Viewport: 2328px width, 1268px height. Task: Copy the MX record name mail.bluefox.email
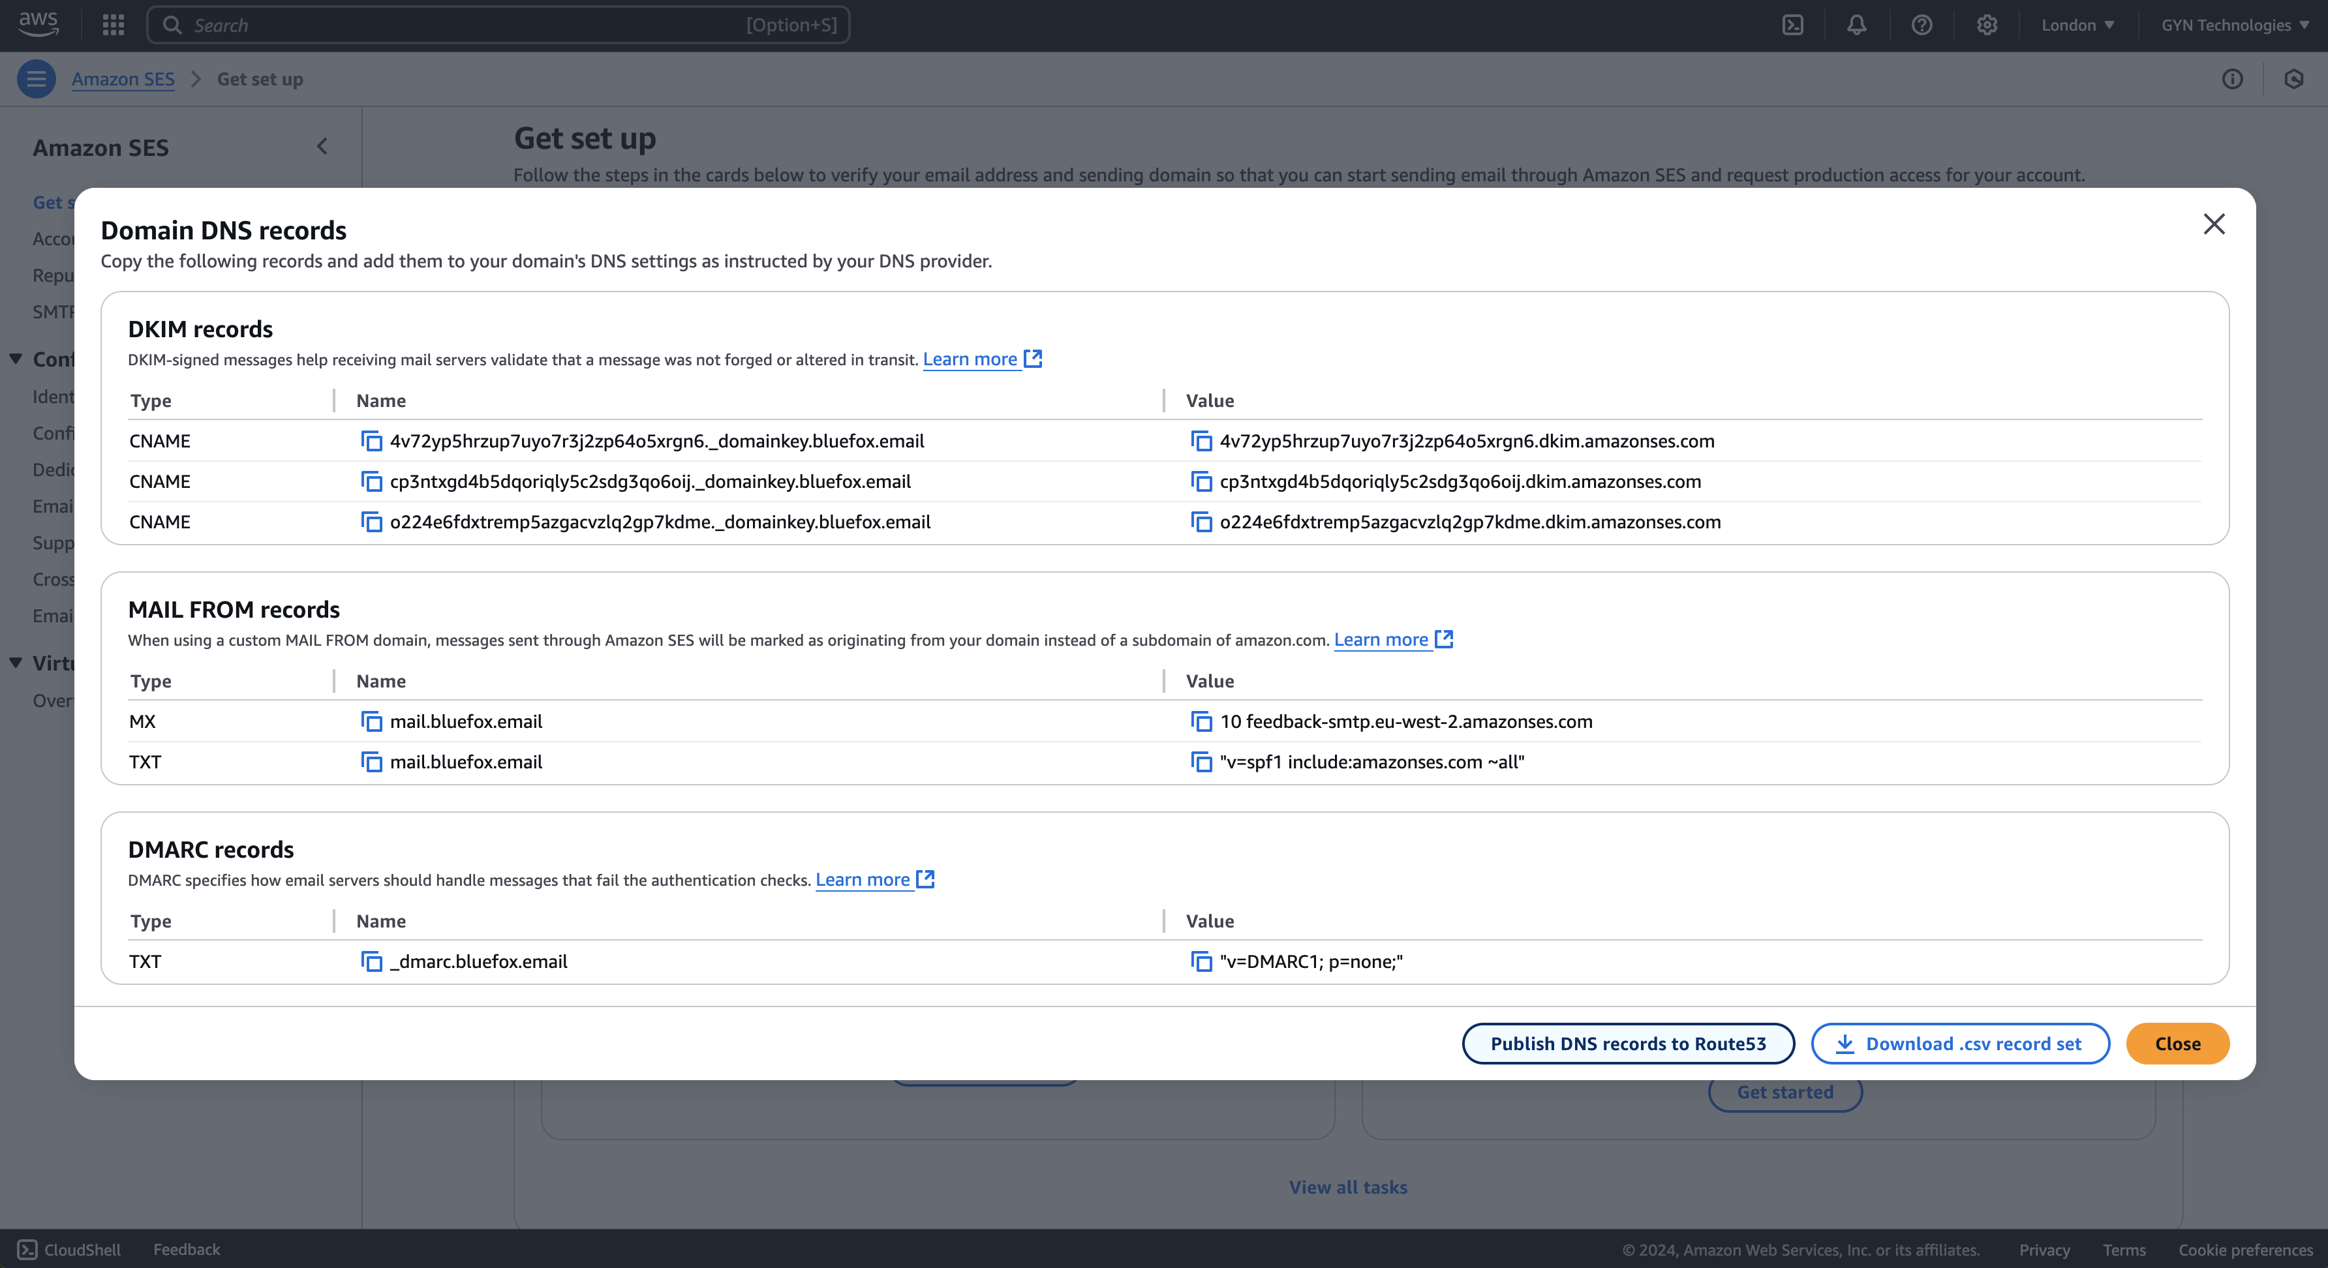[371, 721]
